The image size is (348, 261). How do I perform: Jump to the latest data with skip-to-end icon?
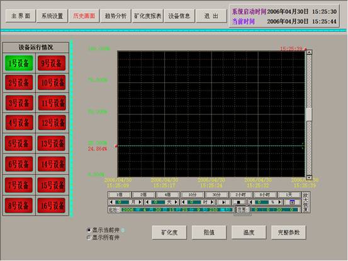[224, 202]
